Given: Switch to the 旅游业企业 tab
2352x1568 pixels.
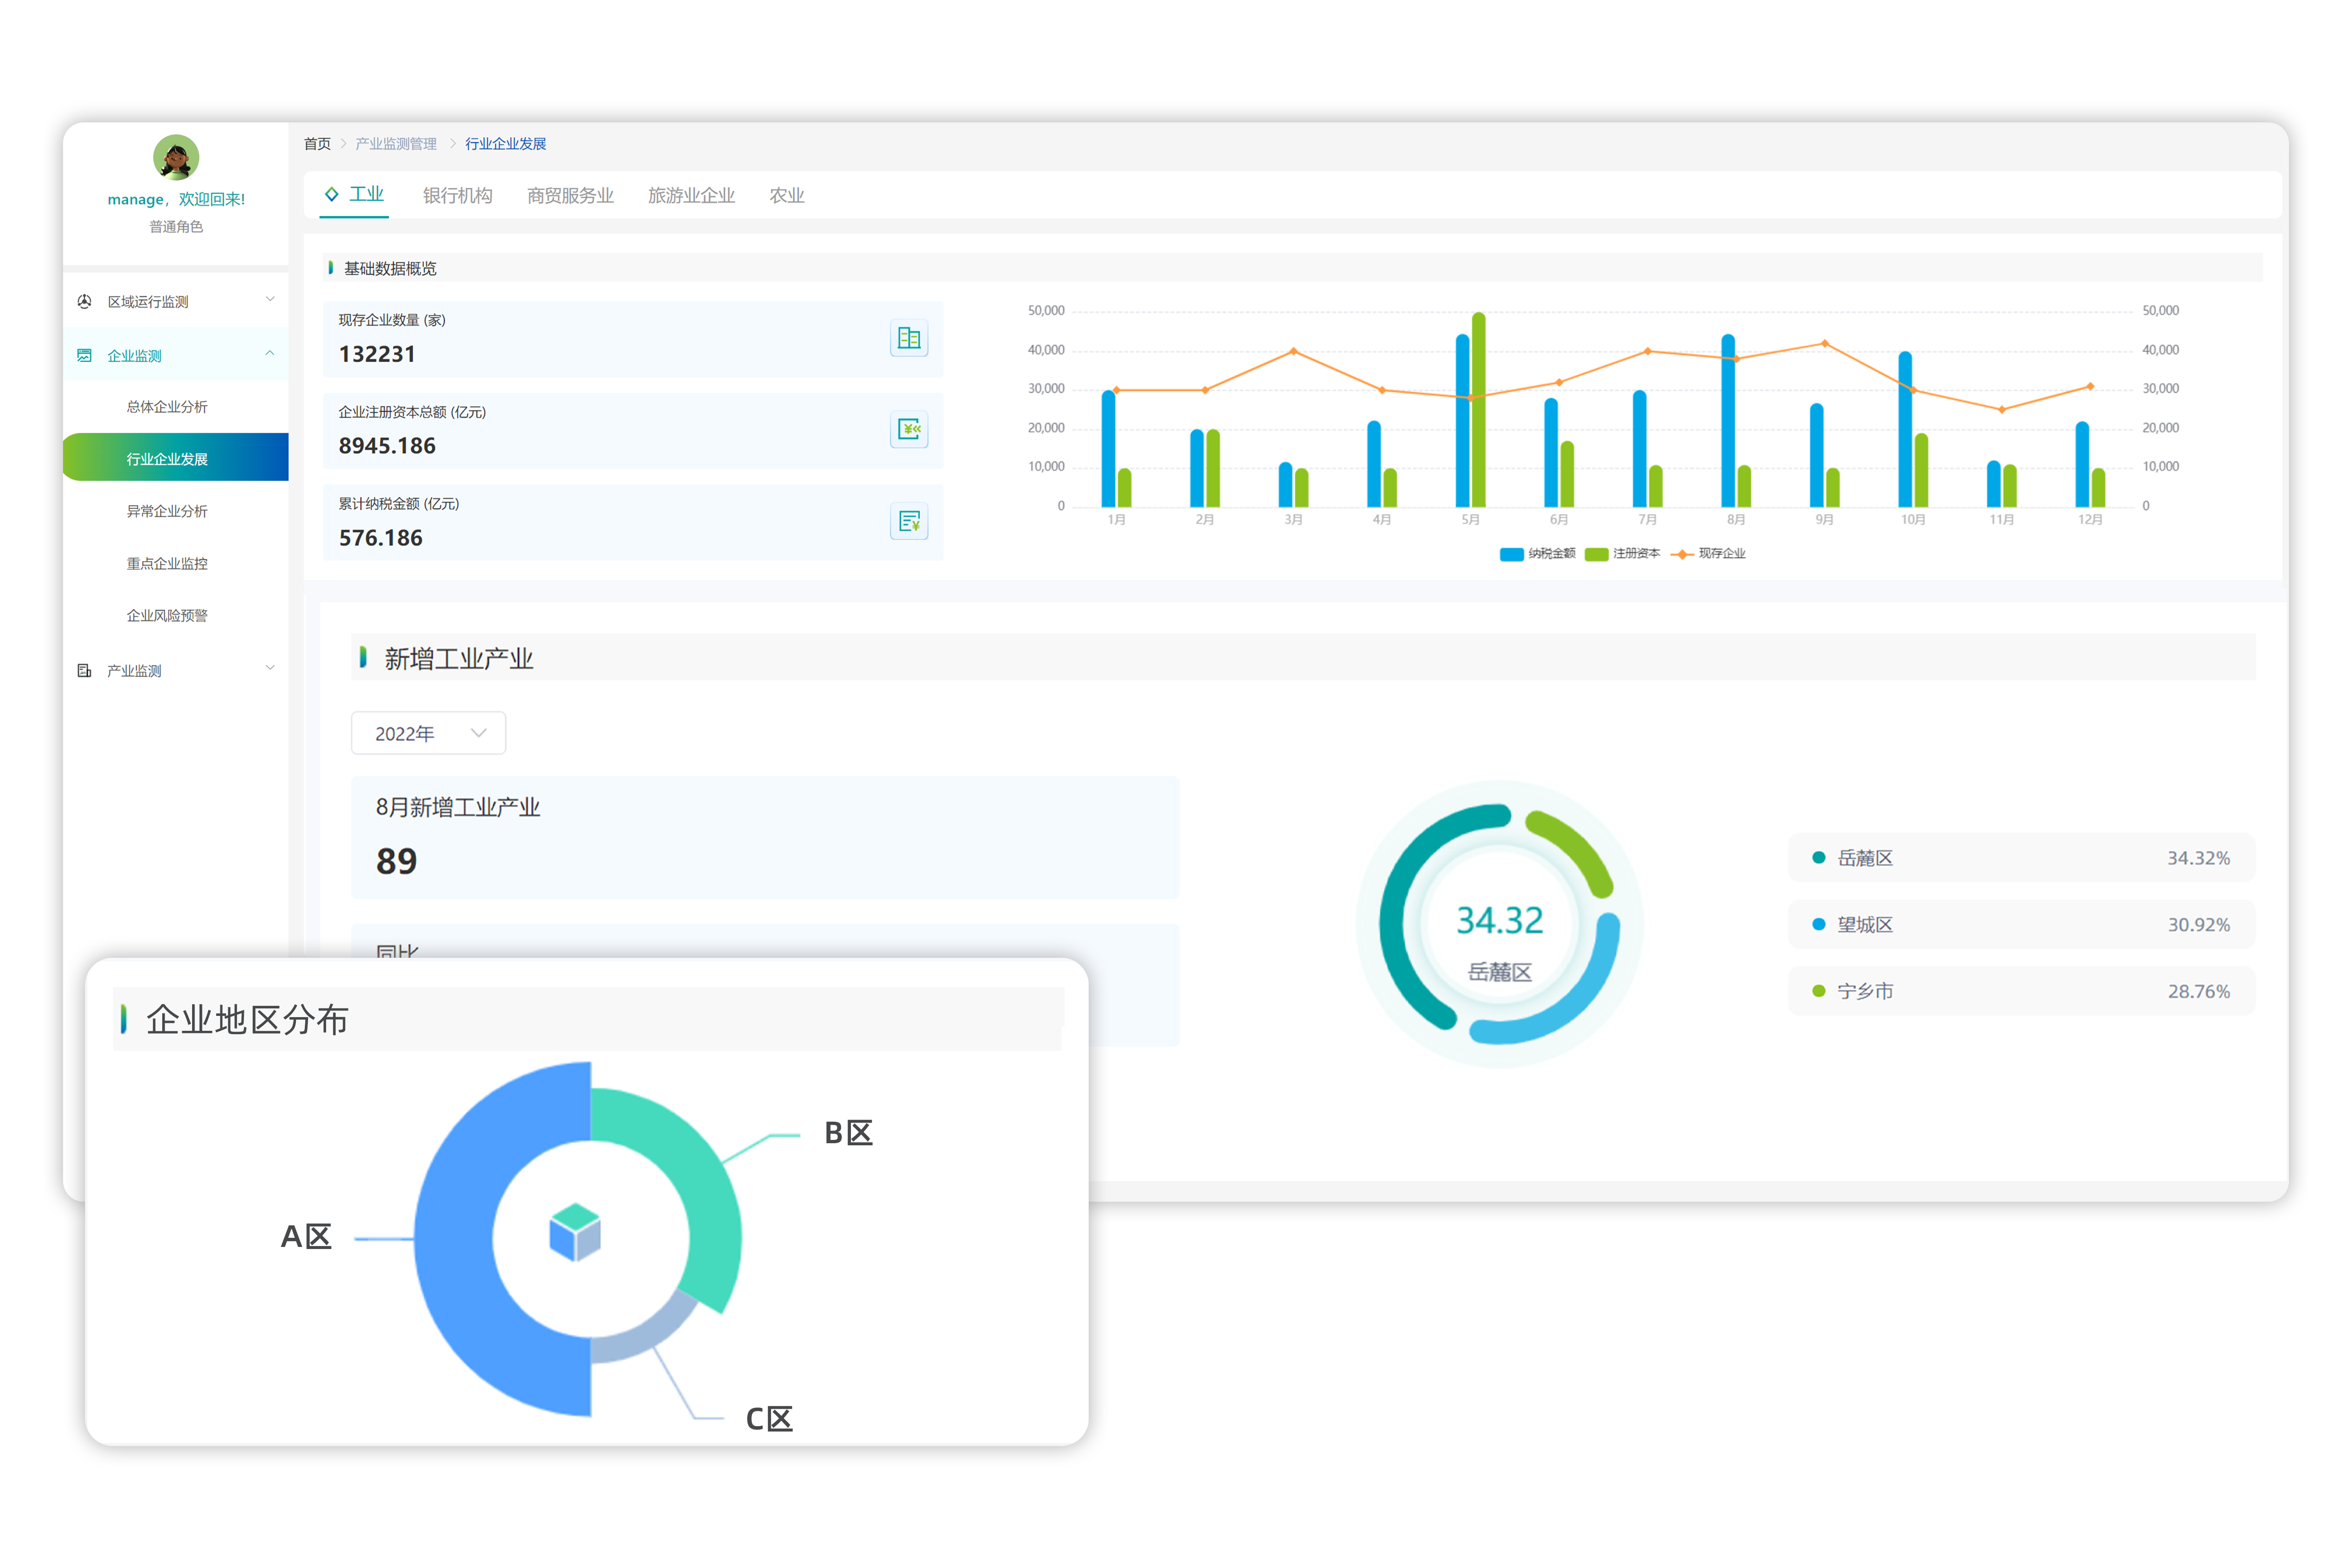Looking at the screenshot, I should tap(691, 195).
